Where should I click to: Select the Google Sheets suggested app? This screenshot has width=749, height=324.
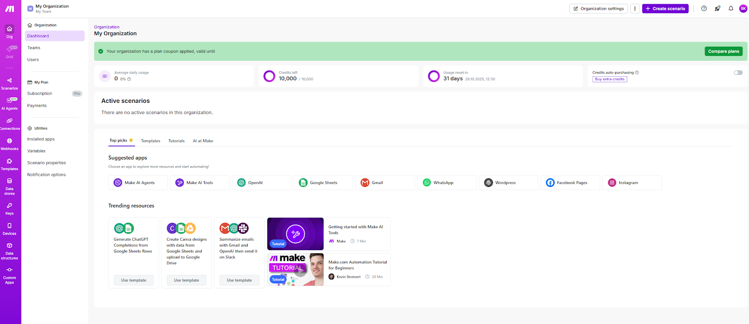323,183
